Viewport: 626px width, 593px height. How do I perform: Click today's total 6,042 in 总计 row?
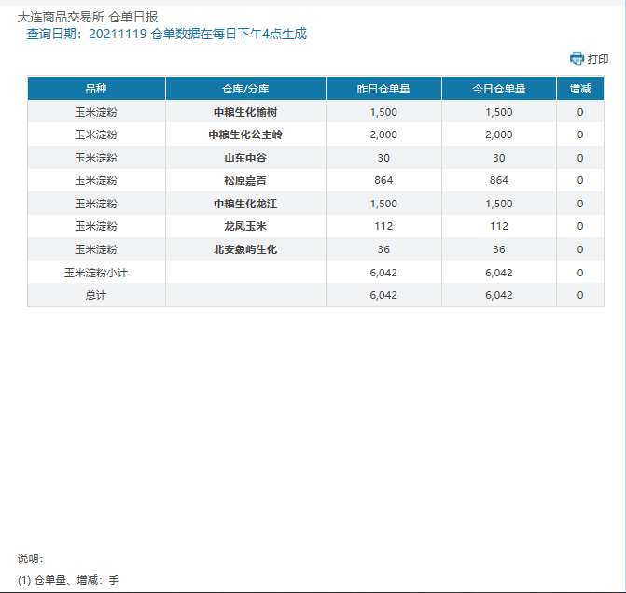click(499, 295)
